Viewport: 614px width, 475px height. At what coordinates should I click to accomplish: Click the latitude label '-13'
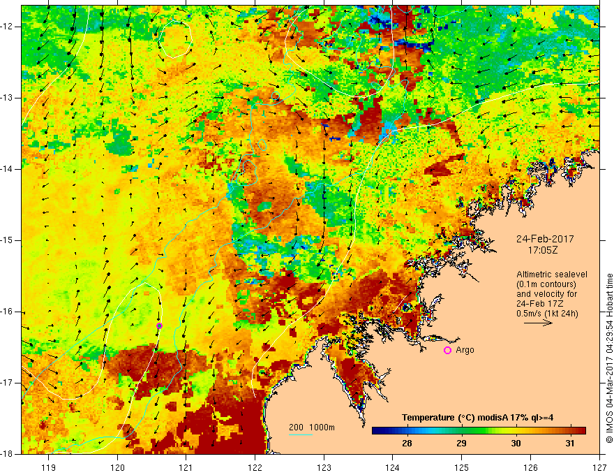[x=8, y=98]
